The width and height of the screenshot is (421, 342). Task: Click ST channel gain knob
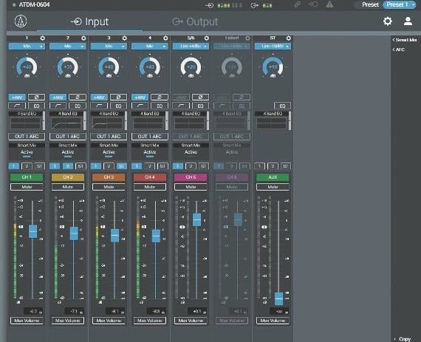pyautogui.click(x=273, y=66)
